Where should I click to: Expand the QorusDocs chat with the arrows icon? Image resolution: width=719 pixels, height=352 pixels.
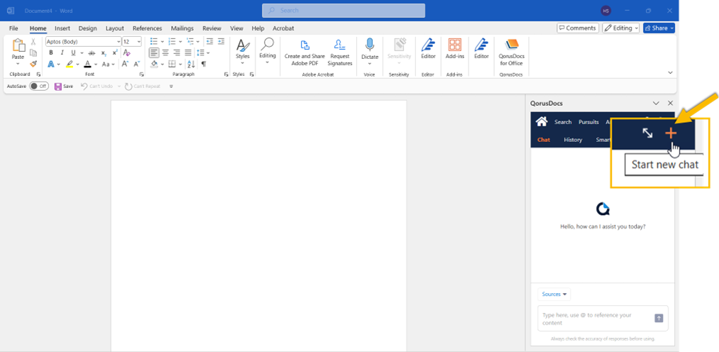(x=647, y=133)
